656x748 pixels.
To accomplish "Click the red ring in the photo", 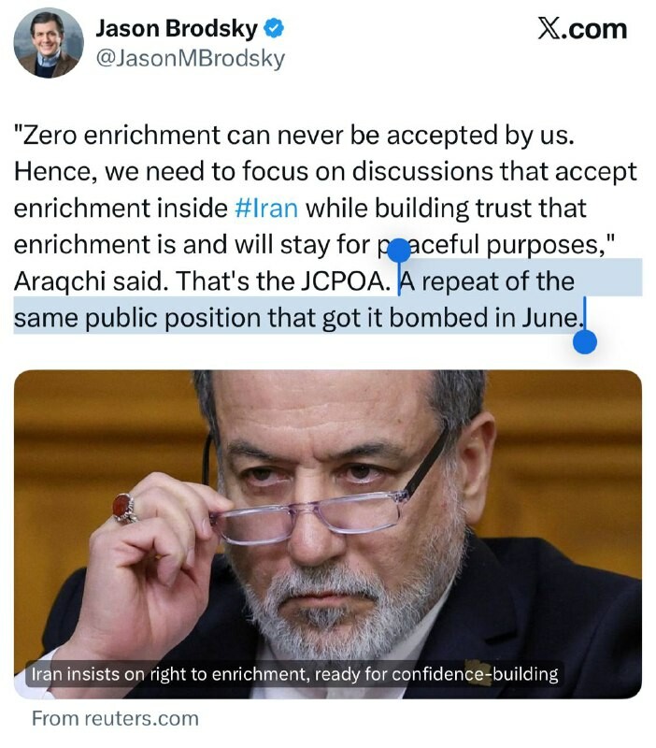I will pyautogui.click(x=123, y=508).
